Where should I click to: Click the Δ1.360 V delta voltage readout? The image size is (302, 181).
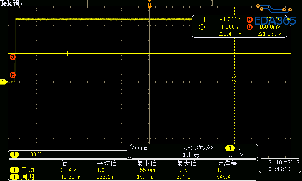point(270,34)
